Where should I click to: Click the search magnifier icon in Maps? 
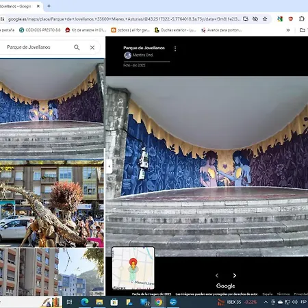[77, 47]
